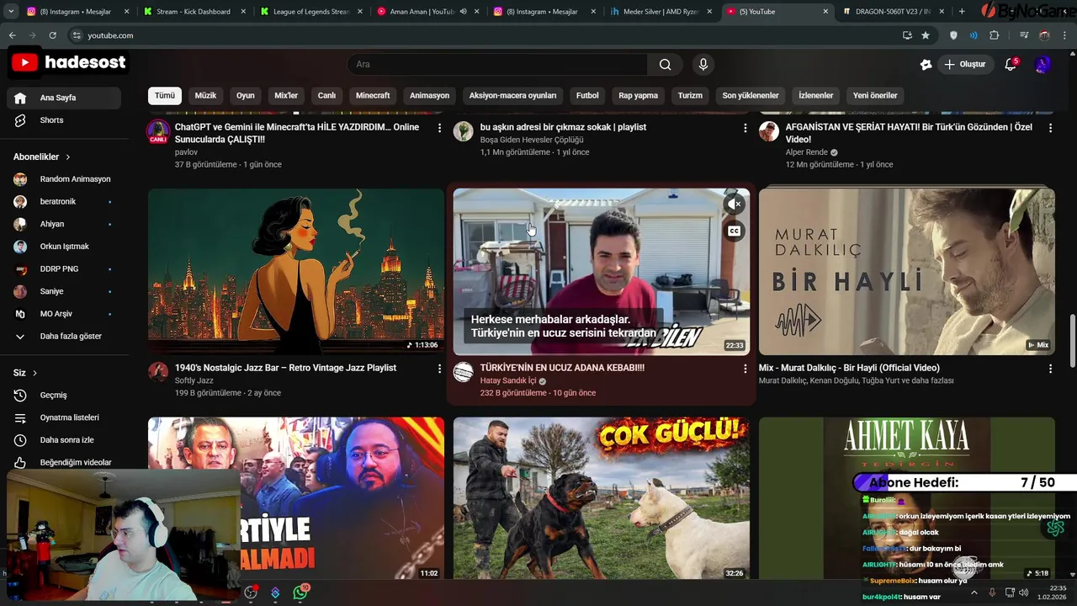Open options for Bir Hayli mix

(x=1050, y=369)
